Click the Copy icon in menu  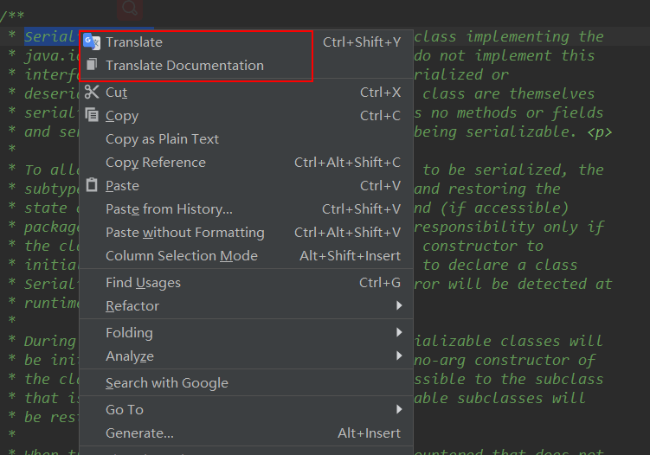pyautogui.click(x=92, y=115)
